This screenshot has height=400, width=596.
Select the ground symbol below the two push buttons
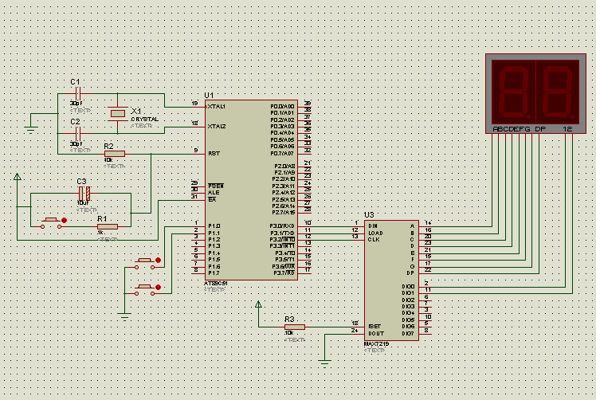(124, 316)
